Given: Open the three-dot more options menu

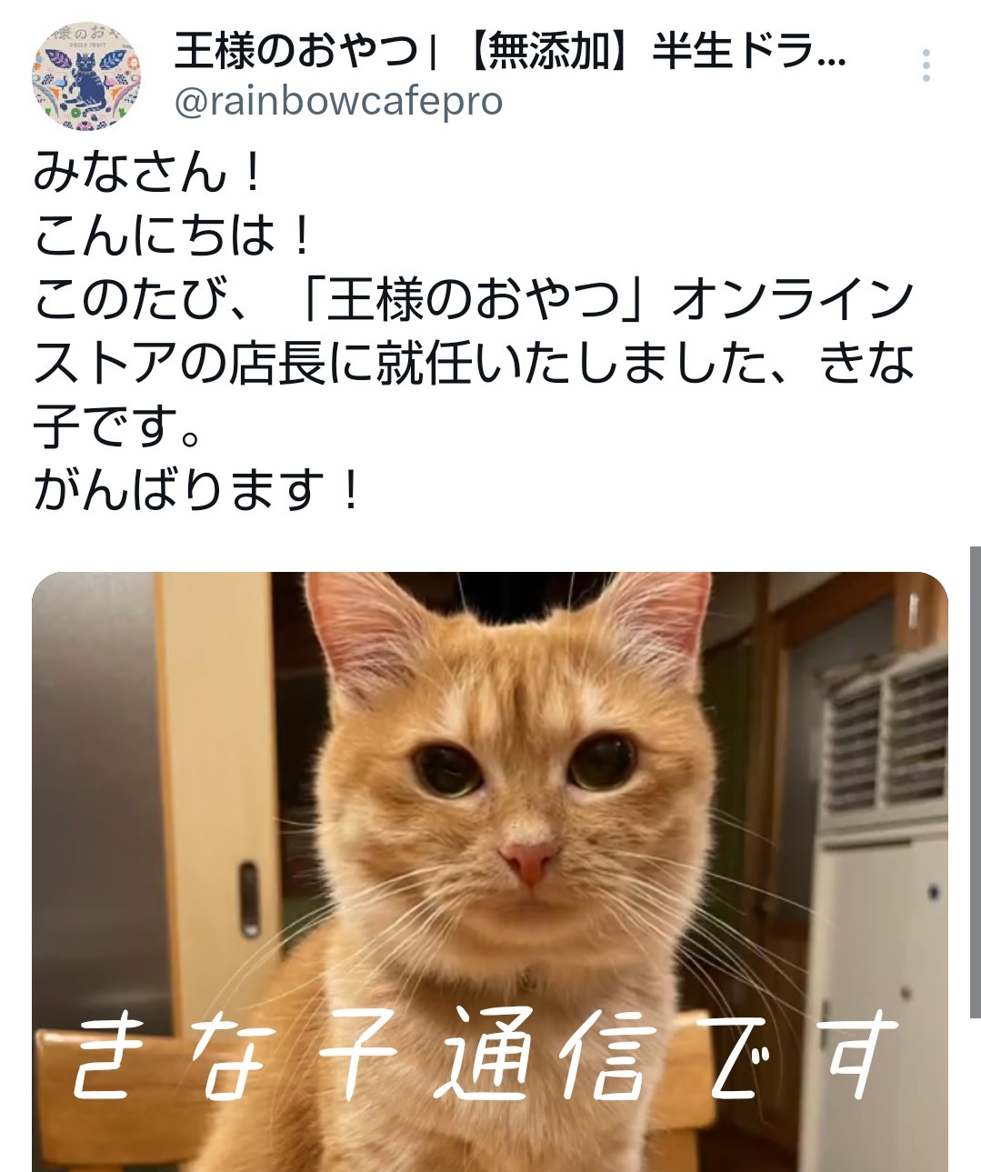Looking at the screenshot, I should coord(926,66).
